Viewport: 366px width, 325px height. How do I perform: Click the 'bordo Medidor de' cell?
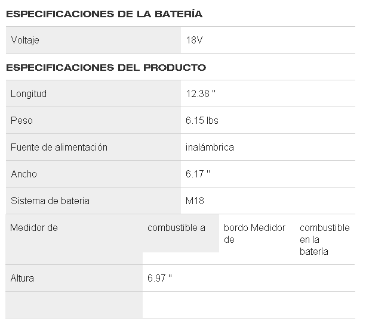point(254,233)
